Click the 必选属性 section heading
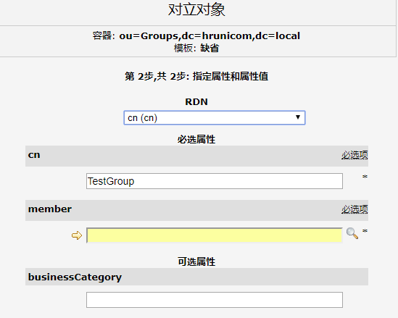Viewport: 398px width, 318px height. [x=196, y=139]
